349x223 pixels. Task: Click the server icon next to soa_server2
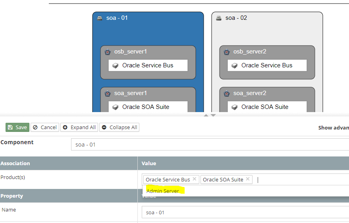tap(227, 93)
